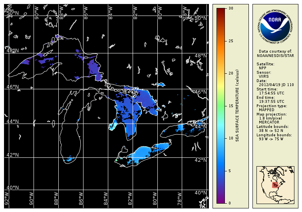Click the 'Map projection:' label
Viewport: 302px width, 212px height.
tap(272, 114)
